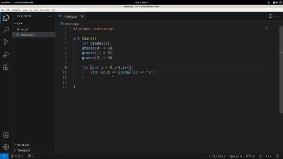Click the minimap code preview
Viewport: 283px width, 159px height.
pos(267,27)
